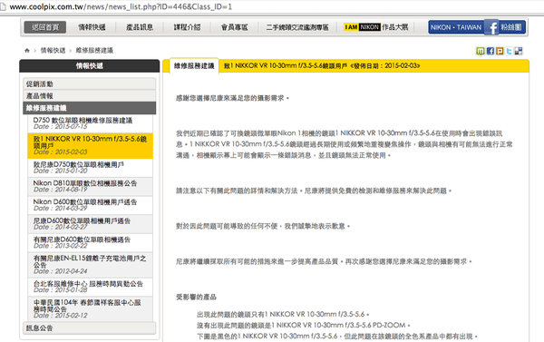Image resolution: width=544 pixels, height=342 pixels.
Task: Select the 維修服務建議 content tab
Action: pyautogui.click(x=194, y=66)
